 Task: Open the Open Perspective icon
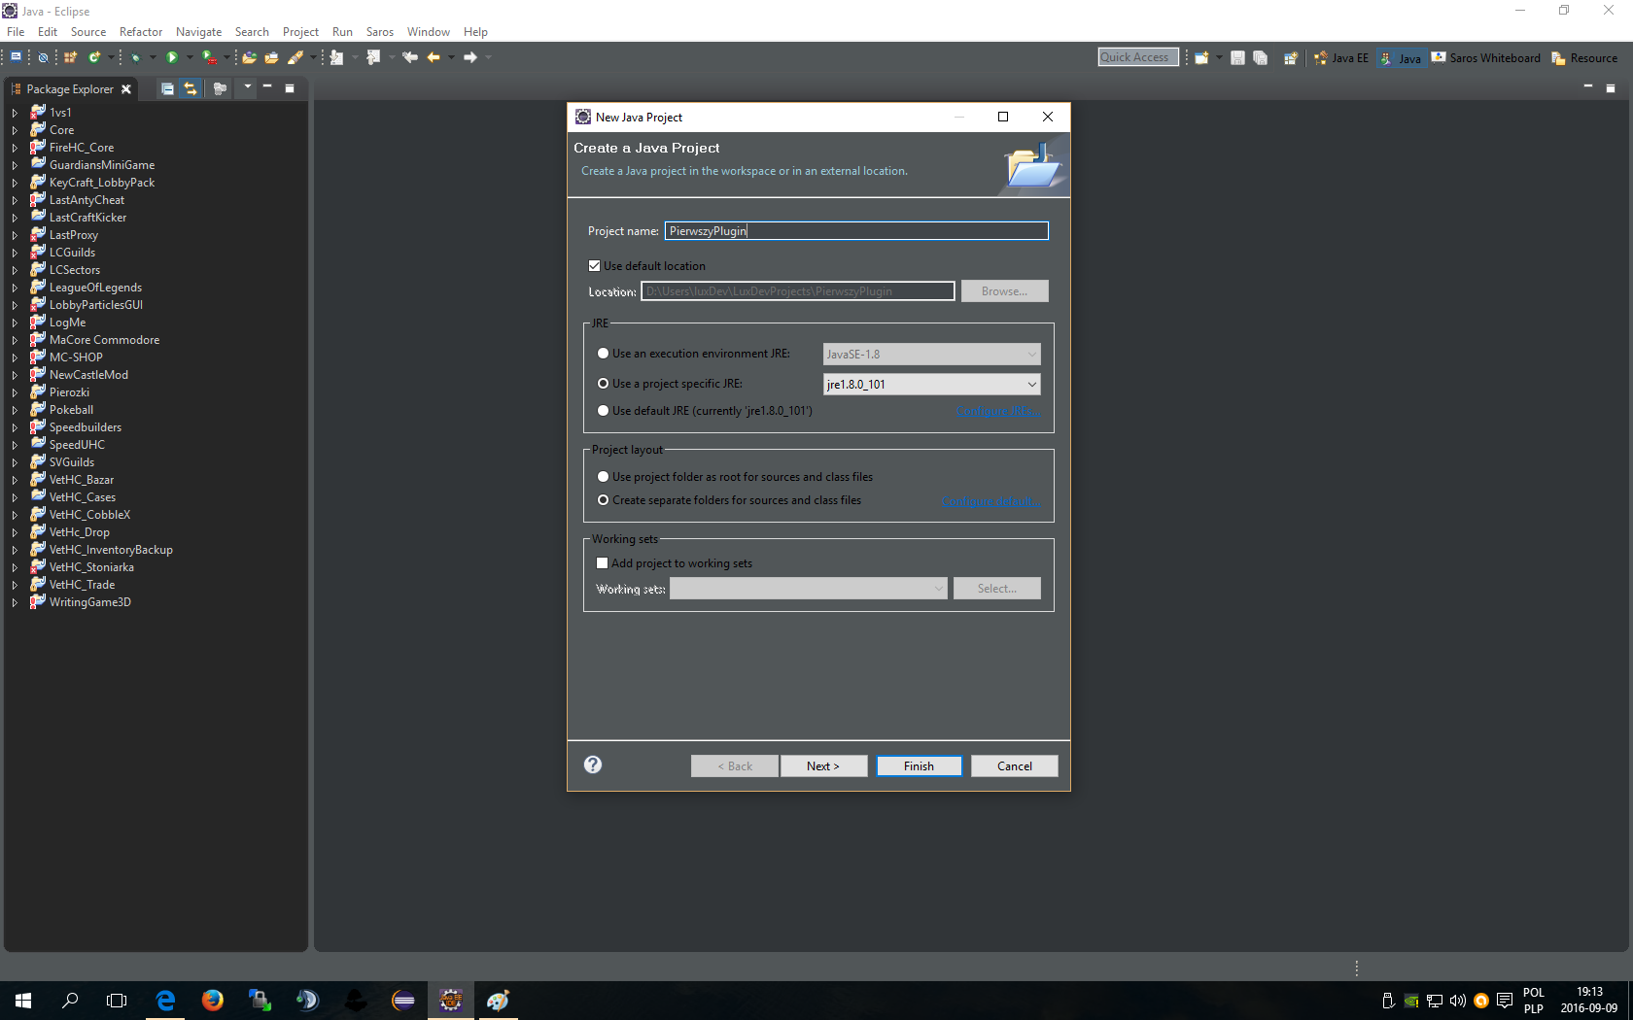pyautogui.click(x=1290, y=58)
